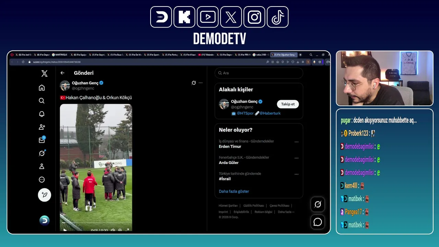Click the tab search magnifier in title bar
The image size is (439, 247).
pyautogui.click(x=311, y=55)
